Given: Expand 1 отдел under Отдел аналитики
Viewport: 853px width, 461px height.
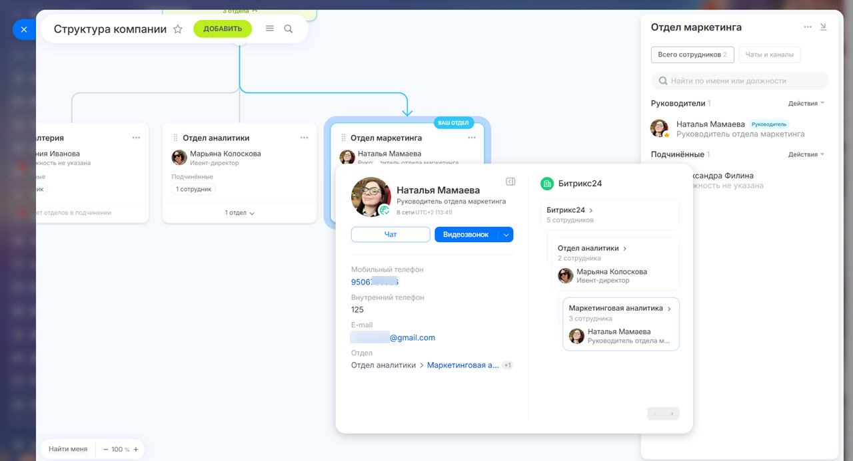Looking at the screenshot, I should pos(239,213).
